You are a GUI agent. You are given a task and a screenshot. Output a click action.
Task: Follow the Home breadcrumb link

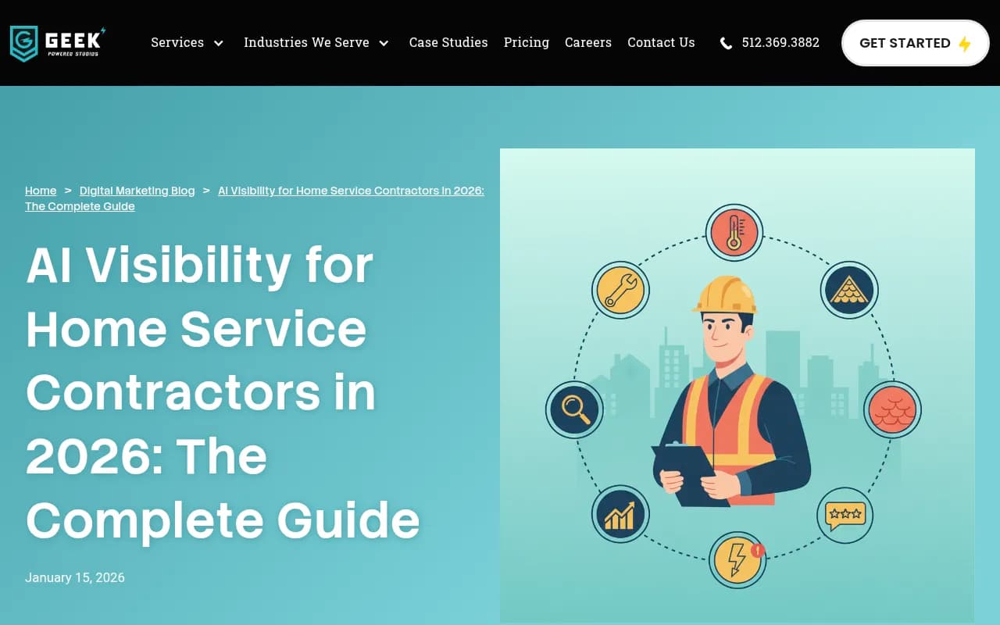click(41, 191)
